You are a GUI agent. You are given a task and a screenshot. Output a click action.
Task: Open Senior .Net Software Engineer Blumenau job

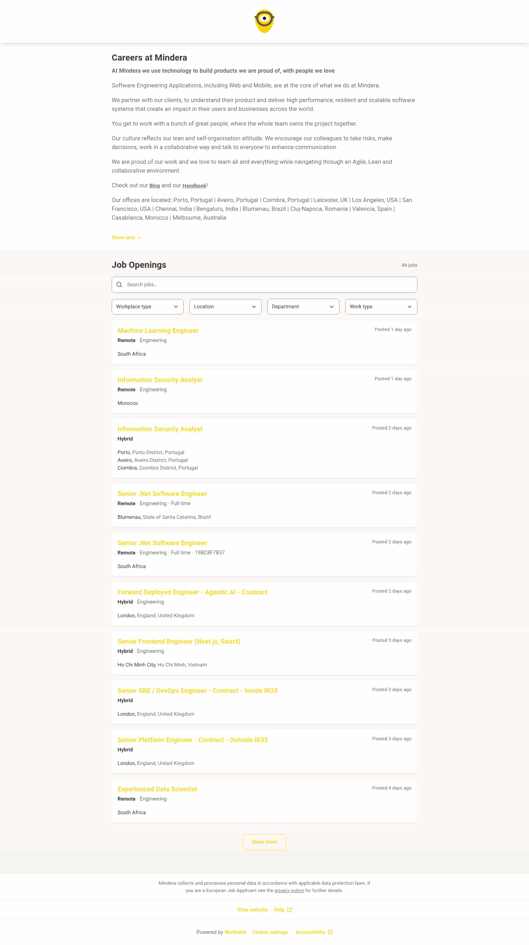pos(162,494)
